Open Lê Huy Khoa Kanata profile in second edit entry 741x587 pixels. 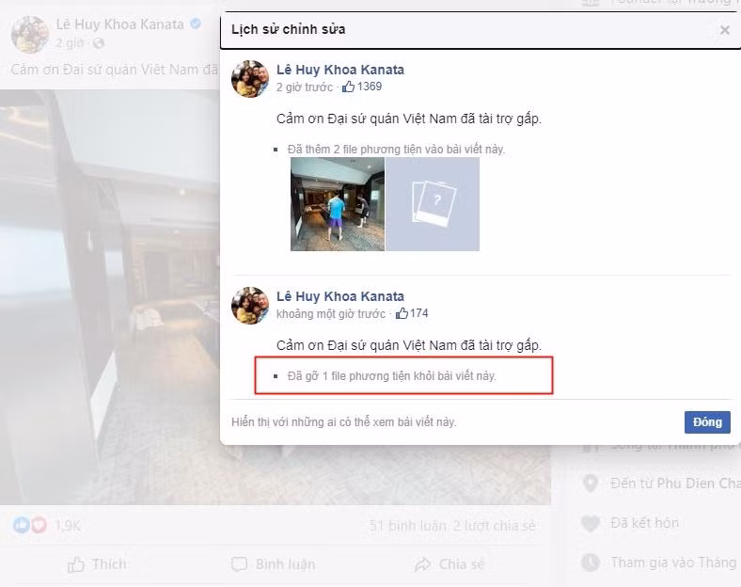pyautogui.click(x=340, y=297)
